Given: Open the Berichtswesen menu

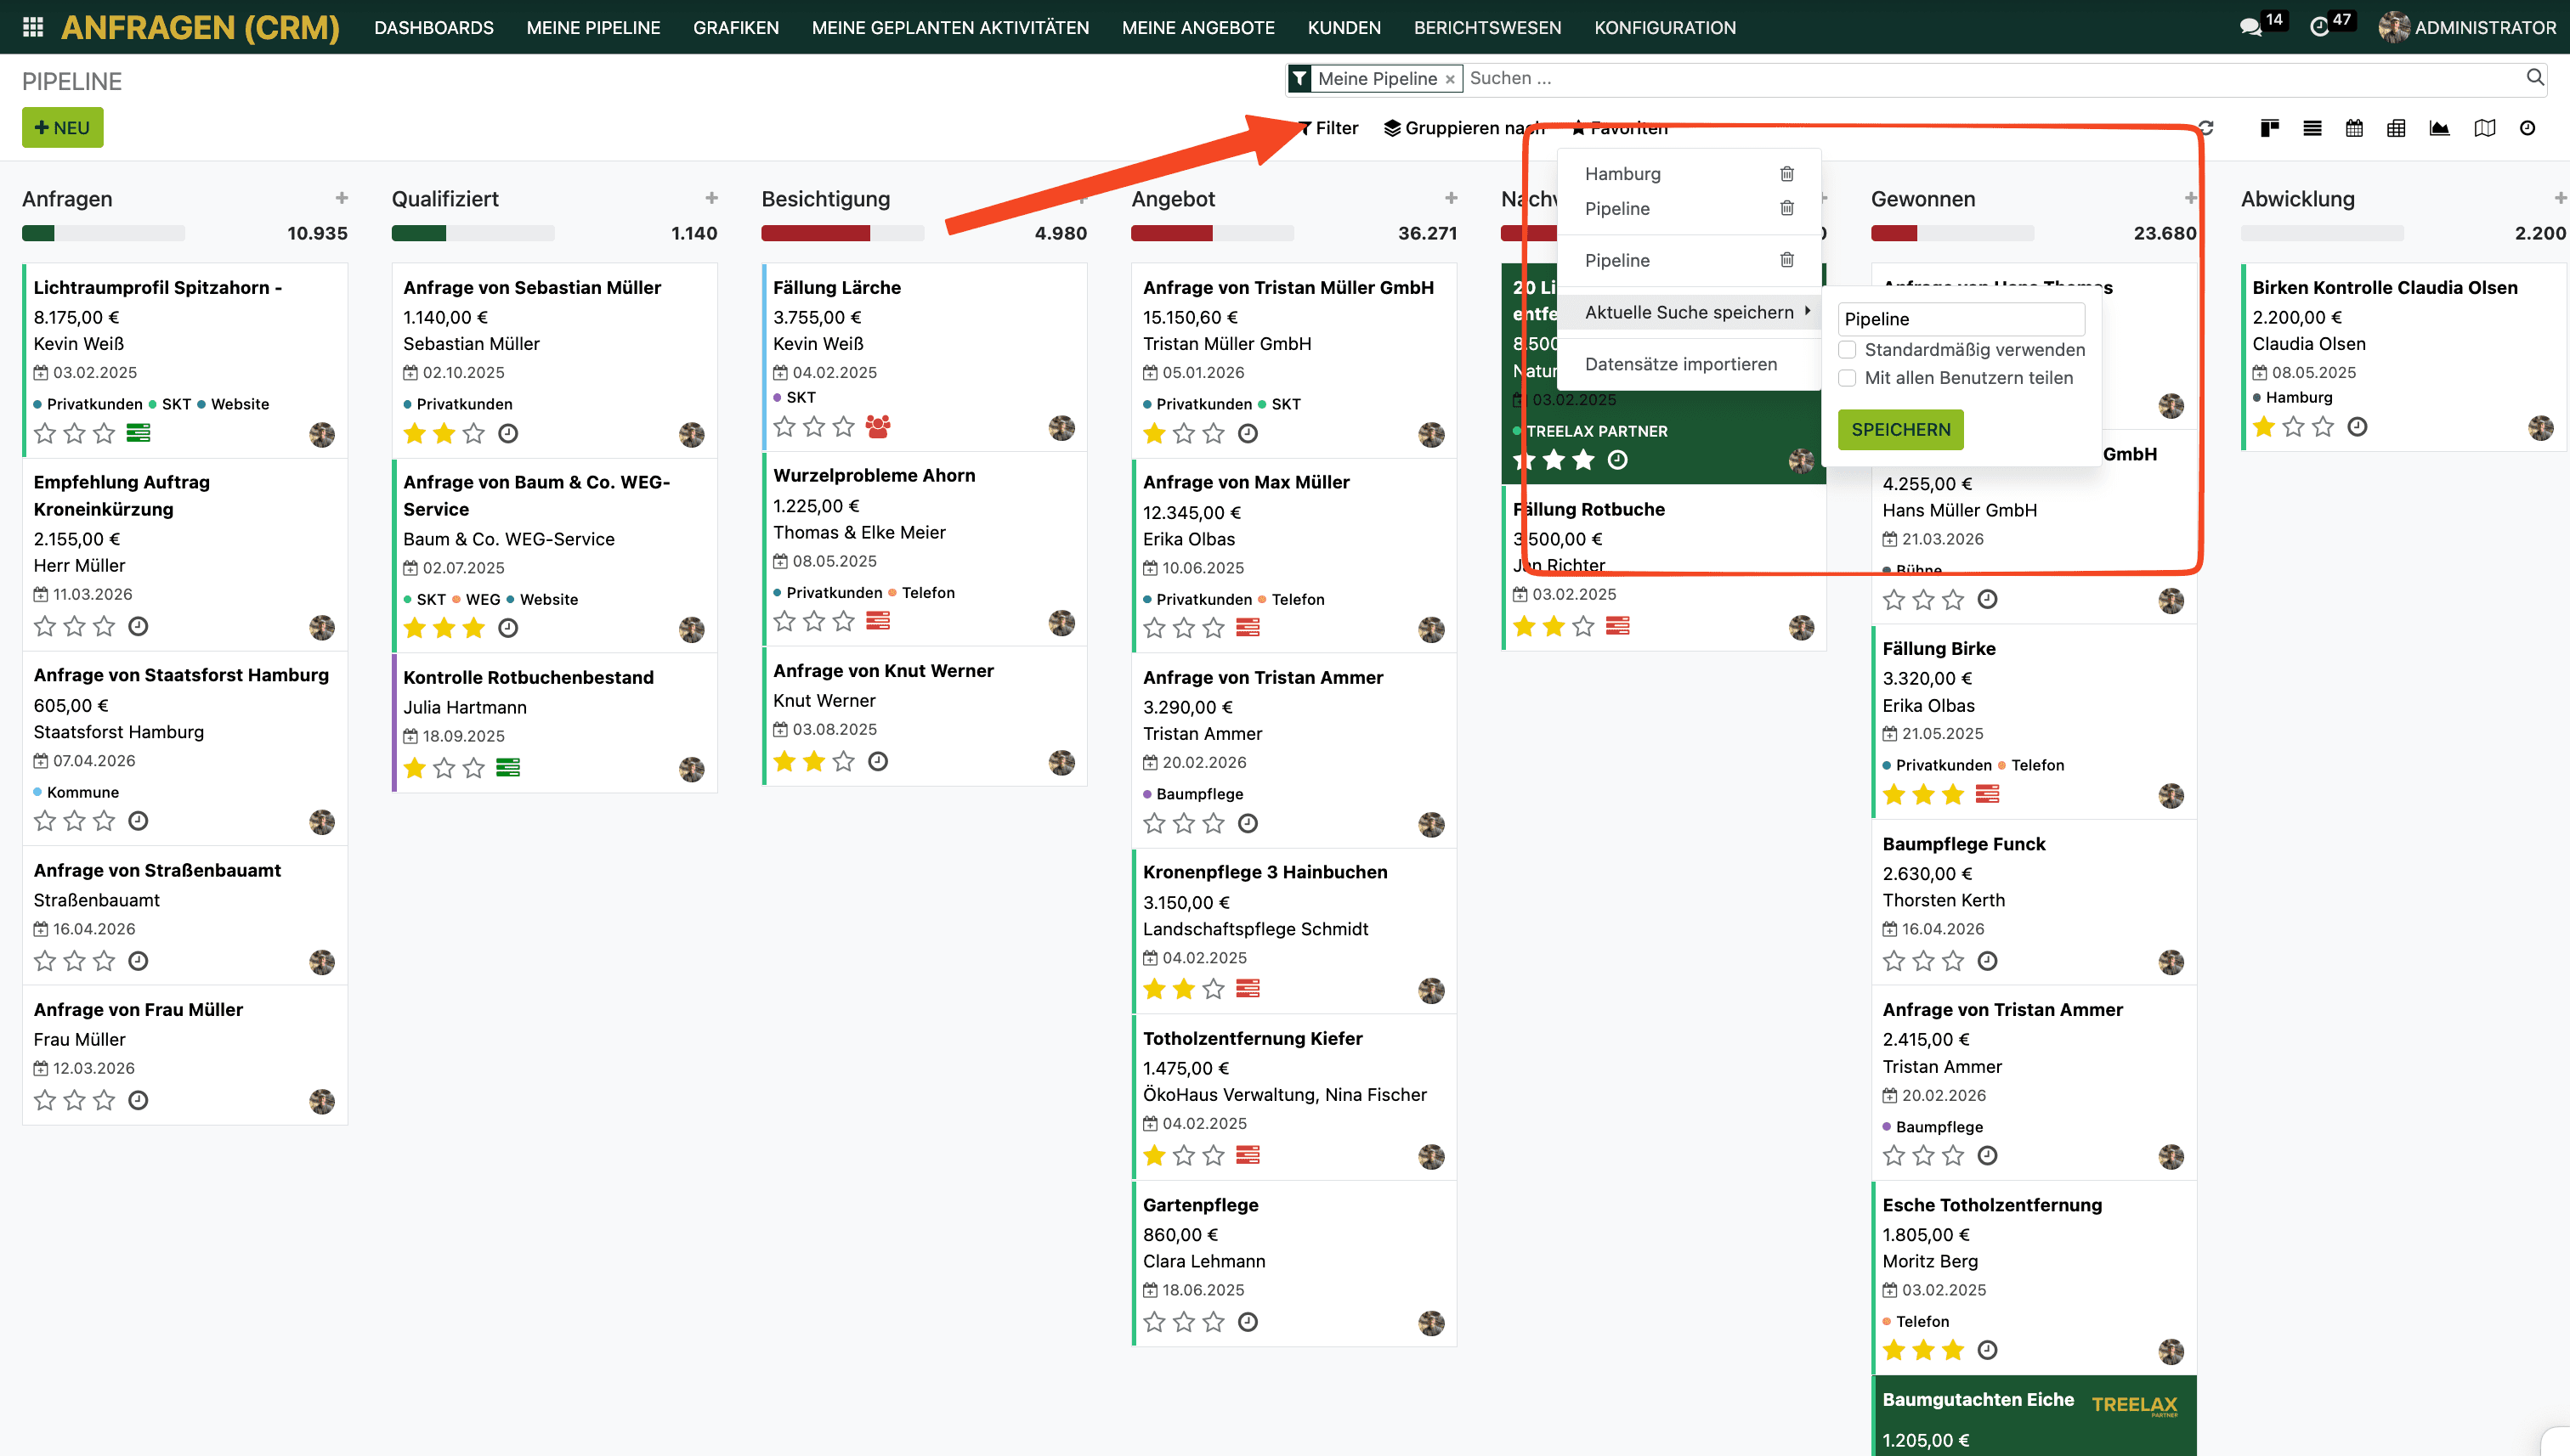Looking at the screenshot, I should (x=1486, y=27).
